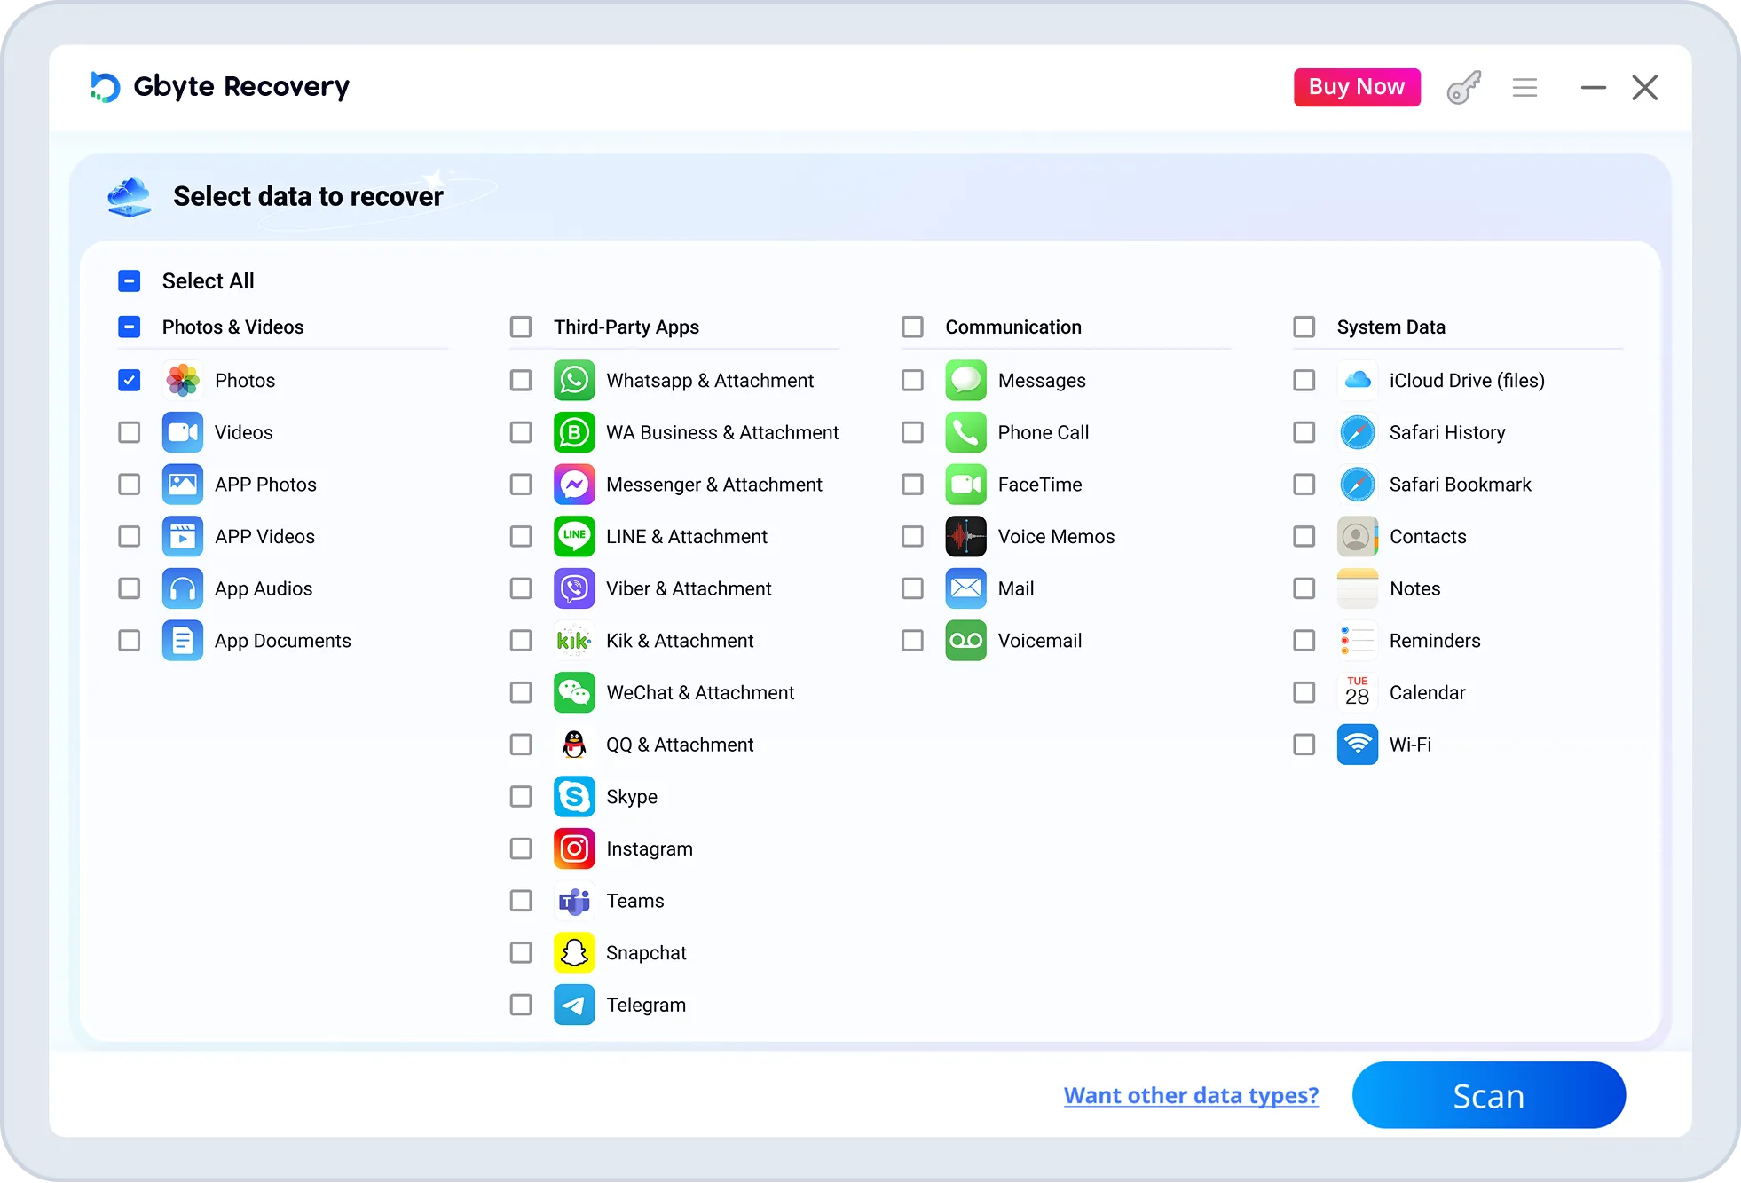Click the APP Photos icon

coord(183,485)
